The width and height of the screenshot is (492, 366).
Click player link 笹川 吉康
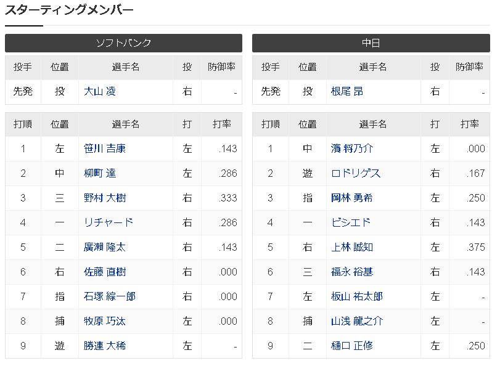105,148
